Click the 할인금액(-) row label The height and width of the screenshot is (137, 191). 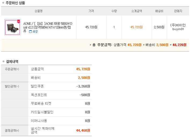(12, 86)
